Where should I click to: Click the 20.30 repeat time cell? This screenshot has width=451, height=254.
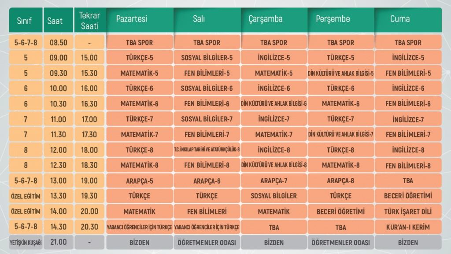pos(89,227)
